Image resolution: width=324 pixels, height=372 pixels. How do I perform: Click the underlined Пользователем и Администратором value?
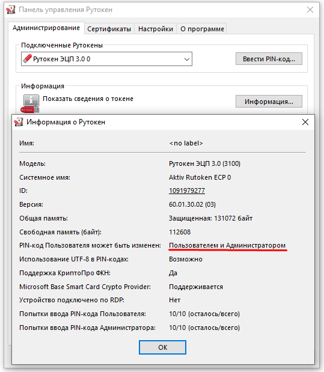pos(227,245)
